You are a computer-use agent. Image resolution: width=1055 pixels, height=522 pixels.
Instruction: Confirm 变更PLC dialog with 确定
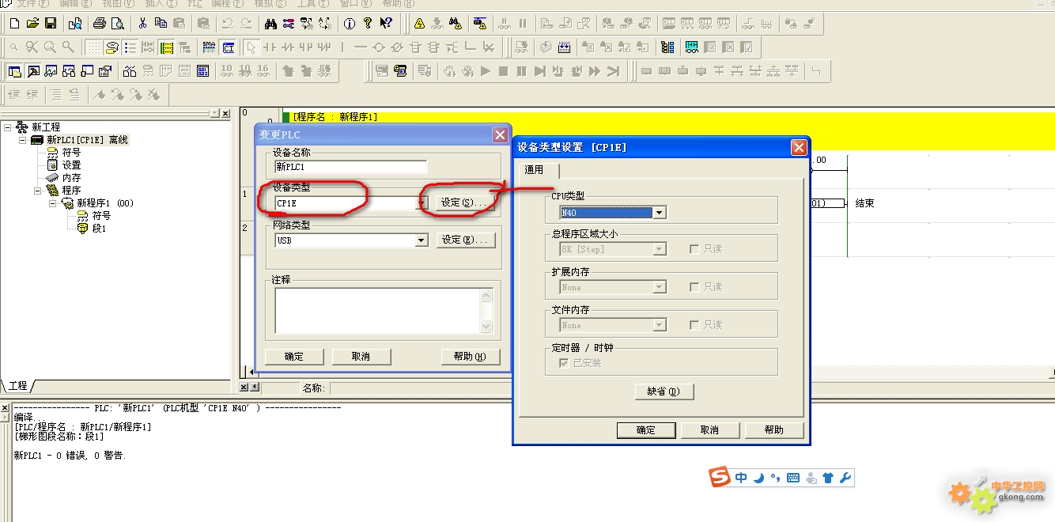pyautogui.click(x=294, y=357)
